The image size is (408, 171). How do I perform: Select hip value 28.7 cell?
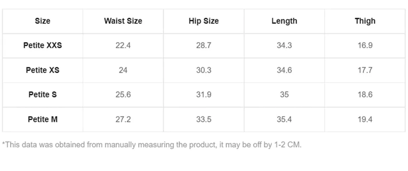(x=204, y=46)
